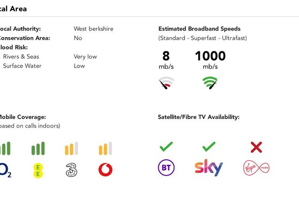Click the Virgin Media logo
299x199 pixels.
click(x=256, y=168)
